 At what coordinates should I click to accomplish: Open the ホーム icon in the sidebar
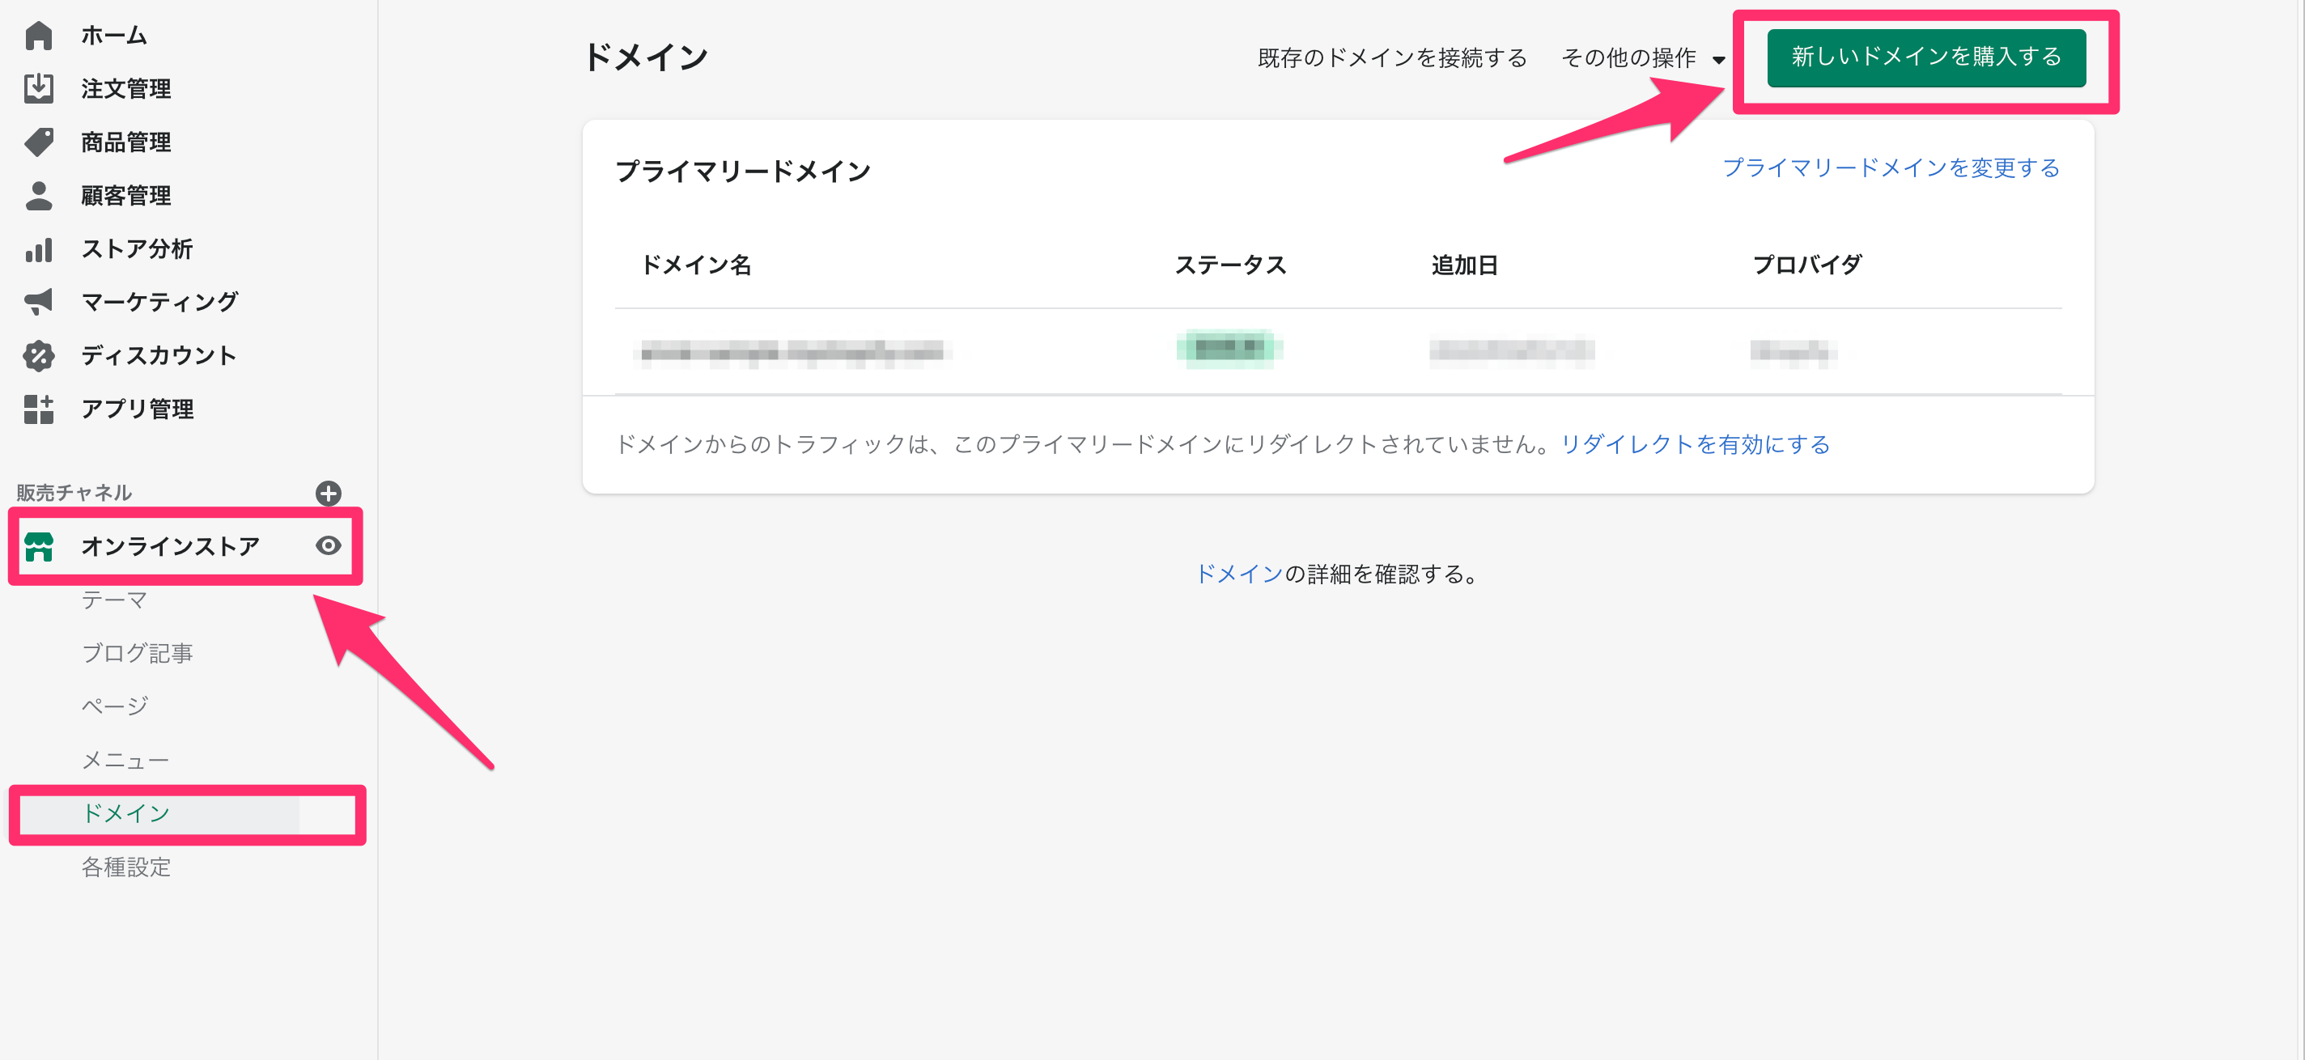pyautogui.click(x=39, y=35)
